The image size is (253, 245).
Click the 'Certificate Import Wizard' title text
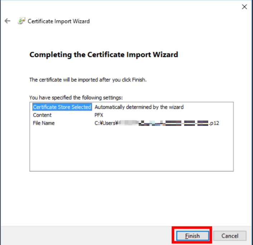click(59, 21)
